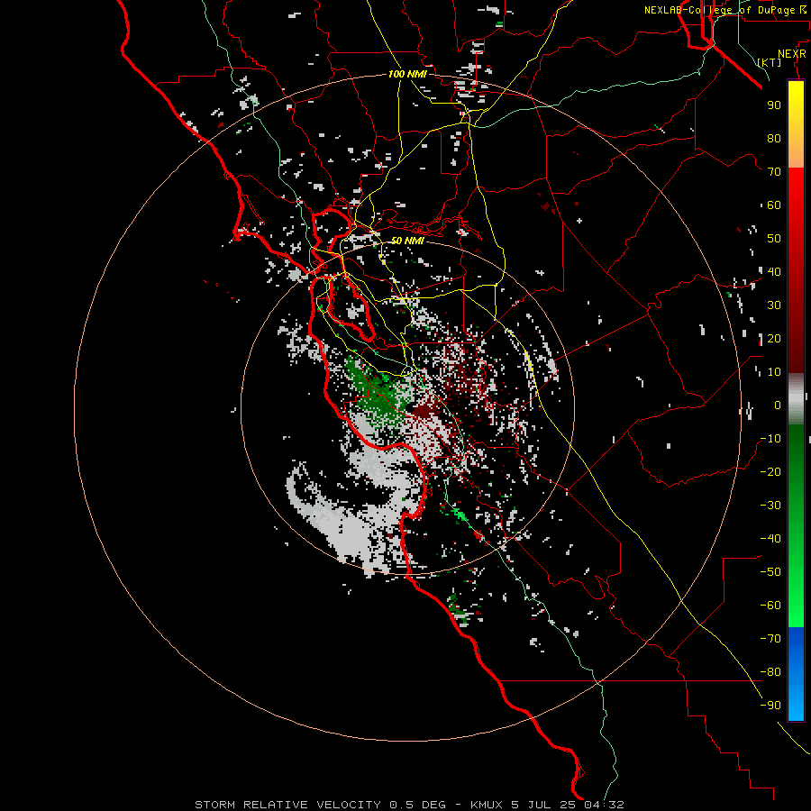Image resolution: width=811 pixels, height=811 pixels.
Task: Click the "100 NMI" range ring label
Action: [407, 74]
